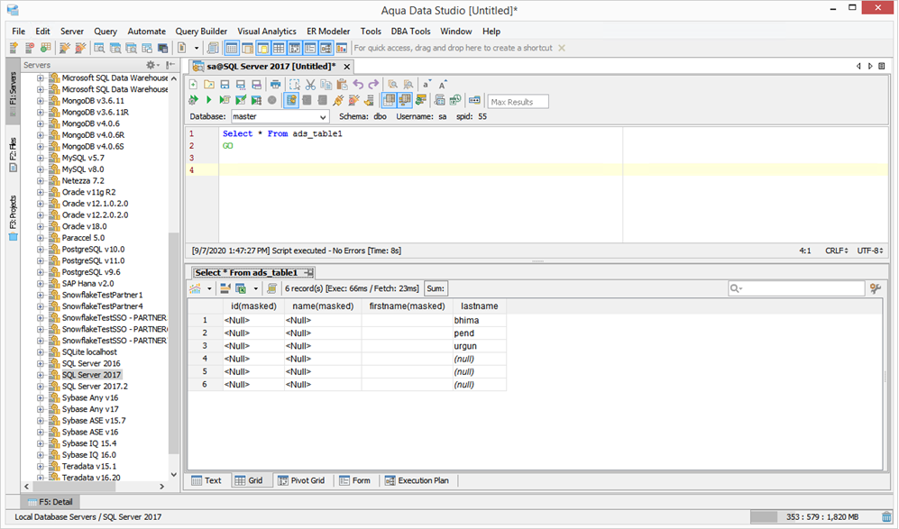This screenshot has width=899, height=529.
Task: Expand the Oracle v18.0 server node
Action: (x=41, y=227)
